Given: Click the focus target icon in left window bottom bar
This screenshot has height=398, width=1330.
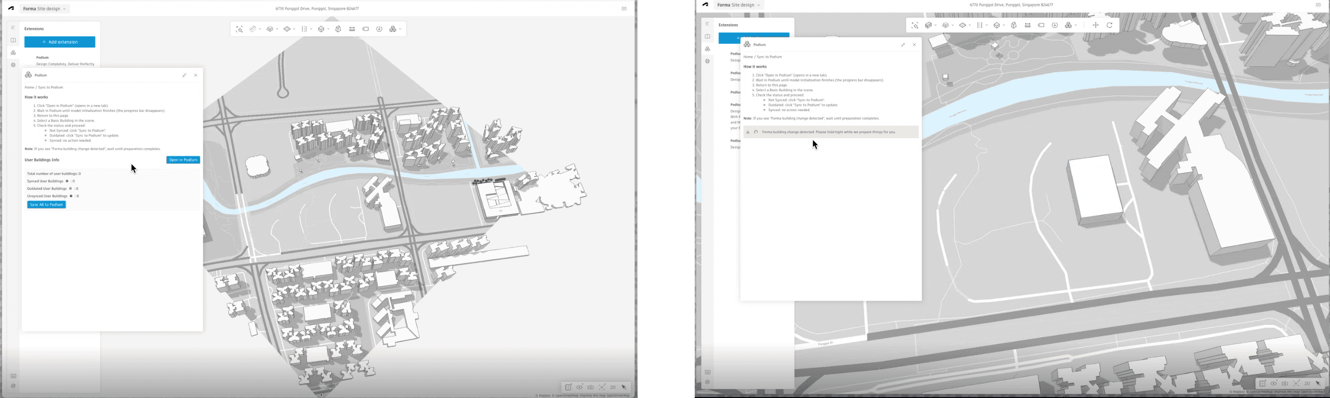Looking at the screenshot, I should 602,387.
